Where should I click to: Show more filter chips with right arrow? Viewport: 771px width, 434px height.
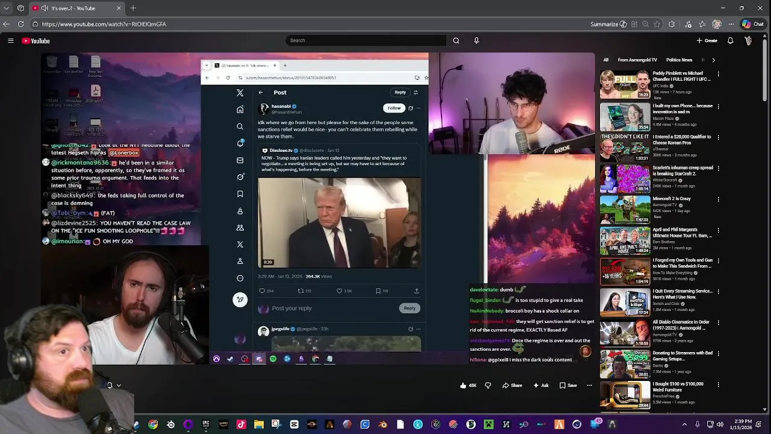tap(713, 60)
